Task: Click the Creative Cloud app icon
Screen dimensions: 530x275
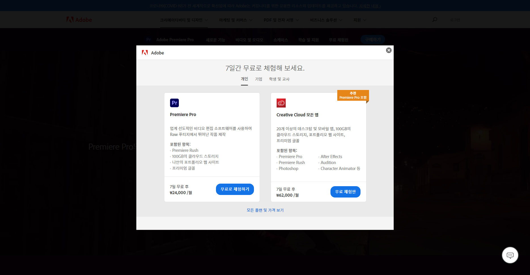Action: click(281, 103)
